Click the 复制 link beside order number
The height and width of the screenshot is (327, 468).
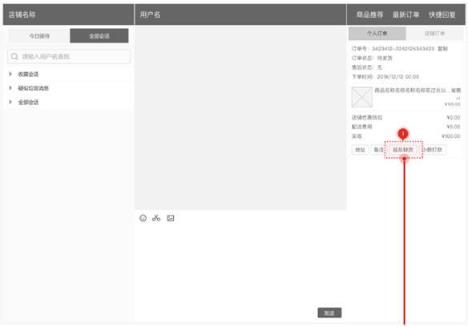coord(442,49)
